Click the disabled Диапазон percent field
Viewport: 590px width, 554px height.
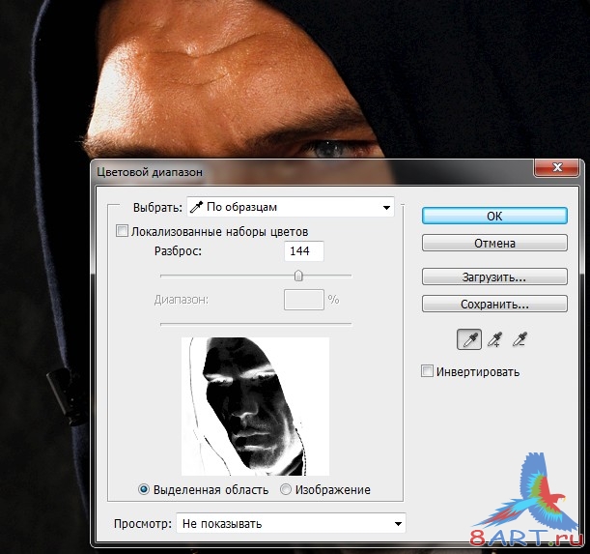point(303,300)
